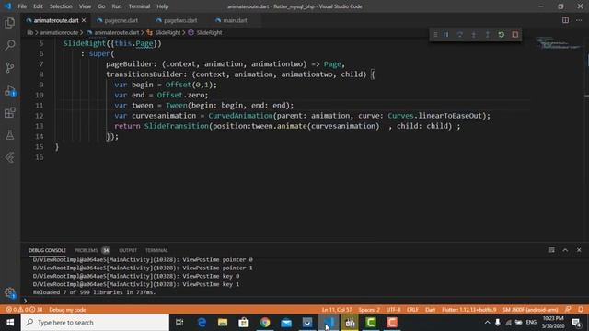
Task: Stop debugging with the red square
Action: pyautogui.click(x=515, y=35)
